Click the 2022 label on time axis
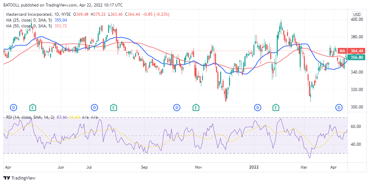Screen dimensions: 370x184 (254, 167)
